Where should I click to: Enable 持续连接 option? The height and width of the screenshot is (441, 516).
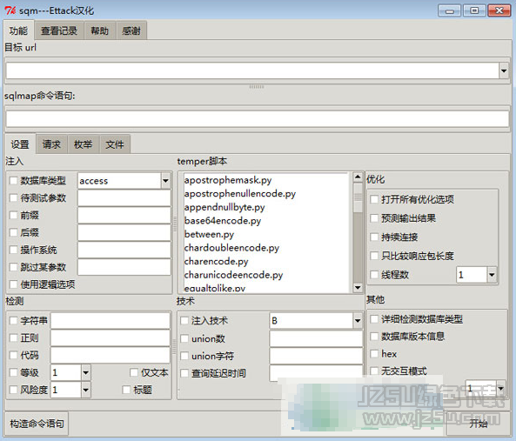tap(374, 237)
